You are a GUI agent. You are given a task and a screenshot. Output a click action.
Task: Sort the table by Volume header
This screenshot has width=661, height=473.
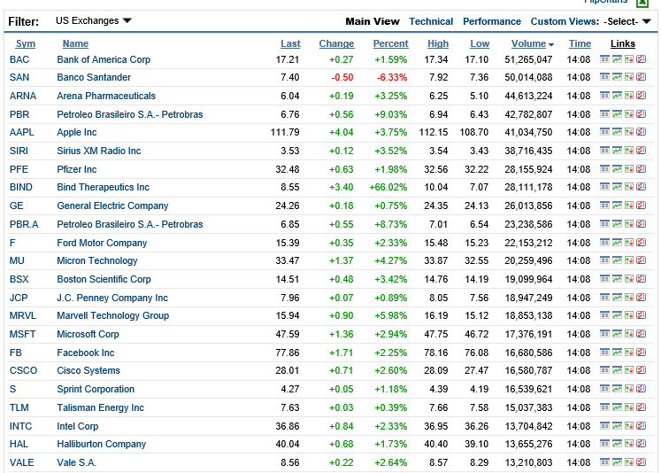(528, 43)
